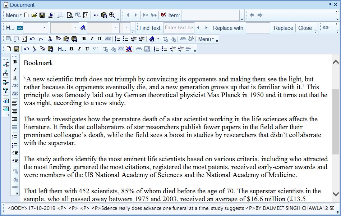
Task: Toggle center alignment in vertical toolbar
Action: [x=15, y=112]
